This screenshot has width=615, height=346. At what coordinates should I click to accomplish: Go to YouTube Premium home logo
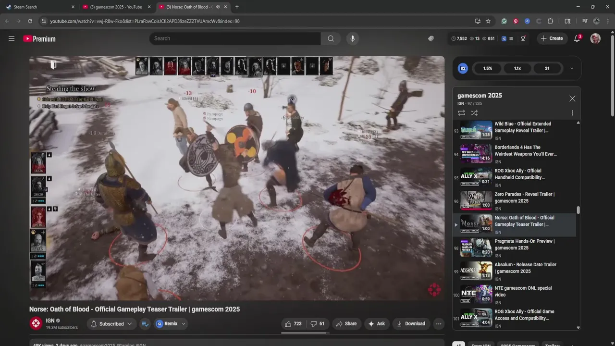point(39,38)
